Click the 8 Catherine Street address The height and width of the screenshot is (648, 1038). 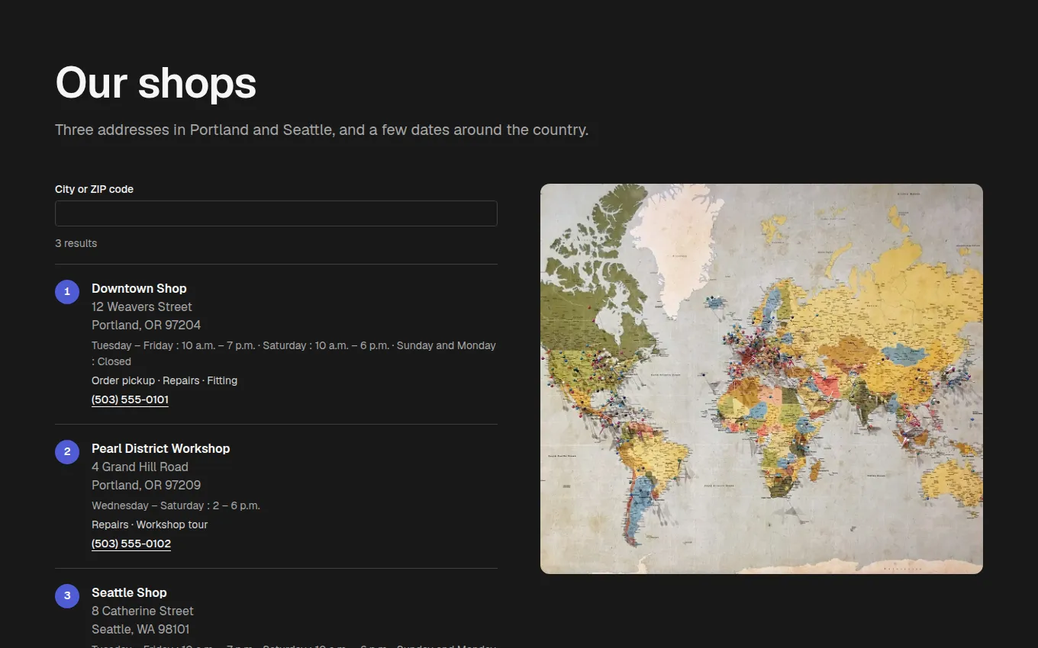click(x=143, y=611)
